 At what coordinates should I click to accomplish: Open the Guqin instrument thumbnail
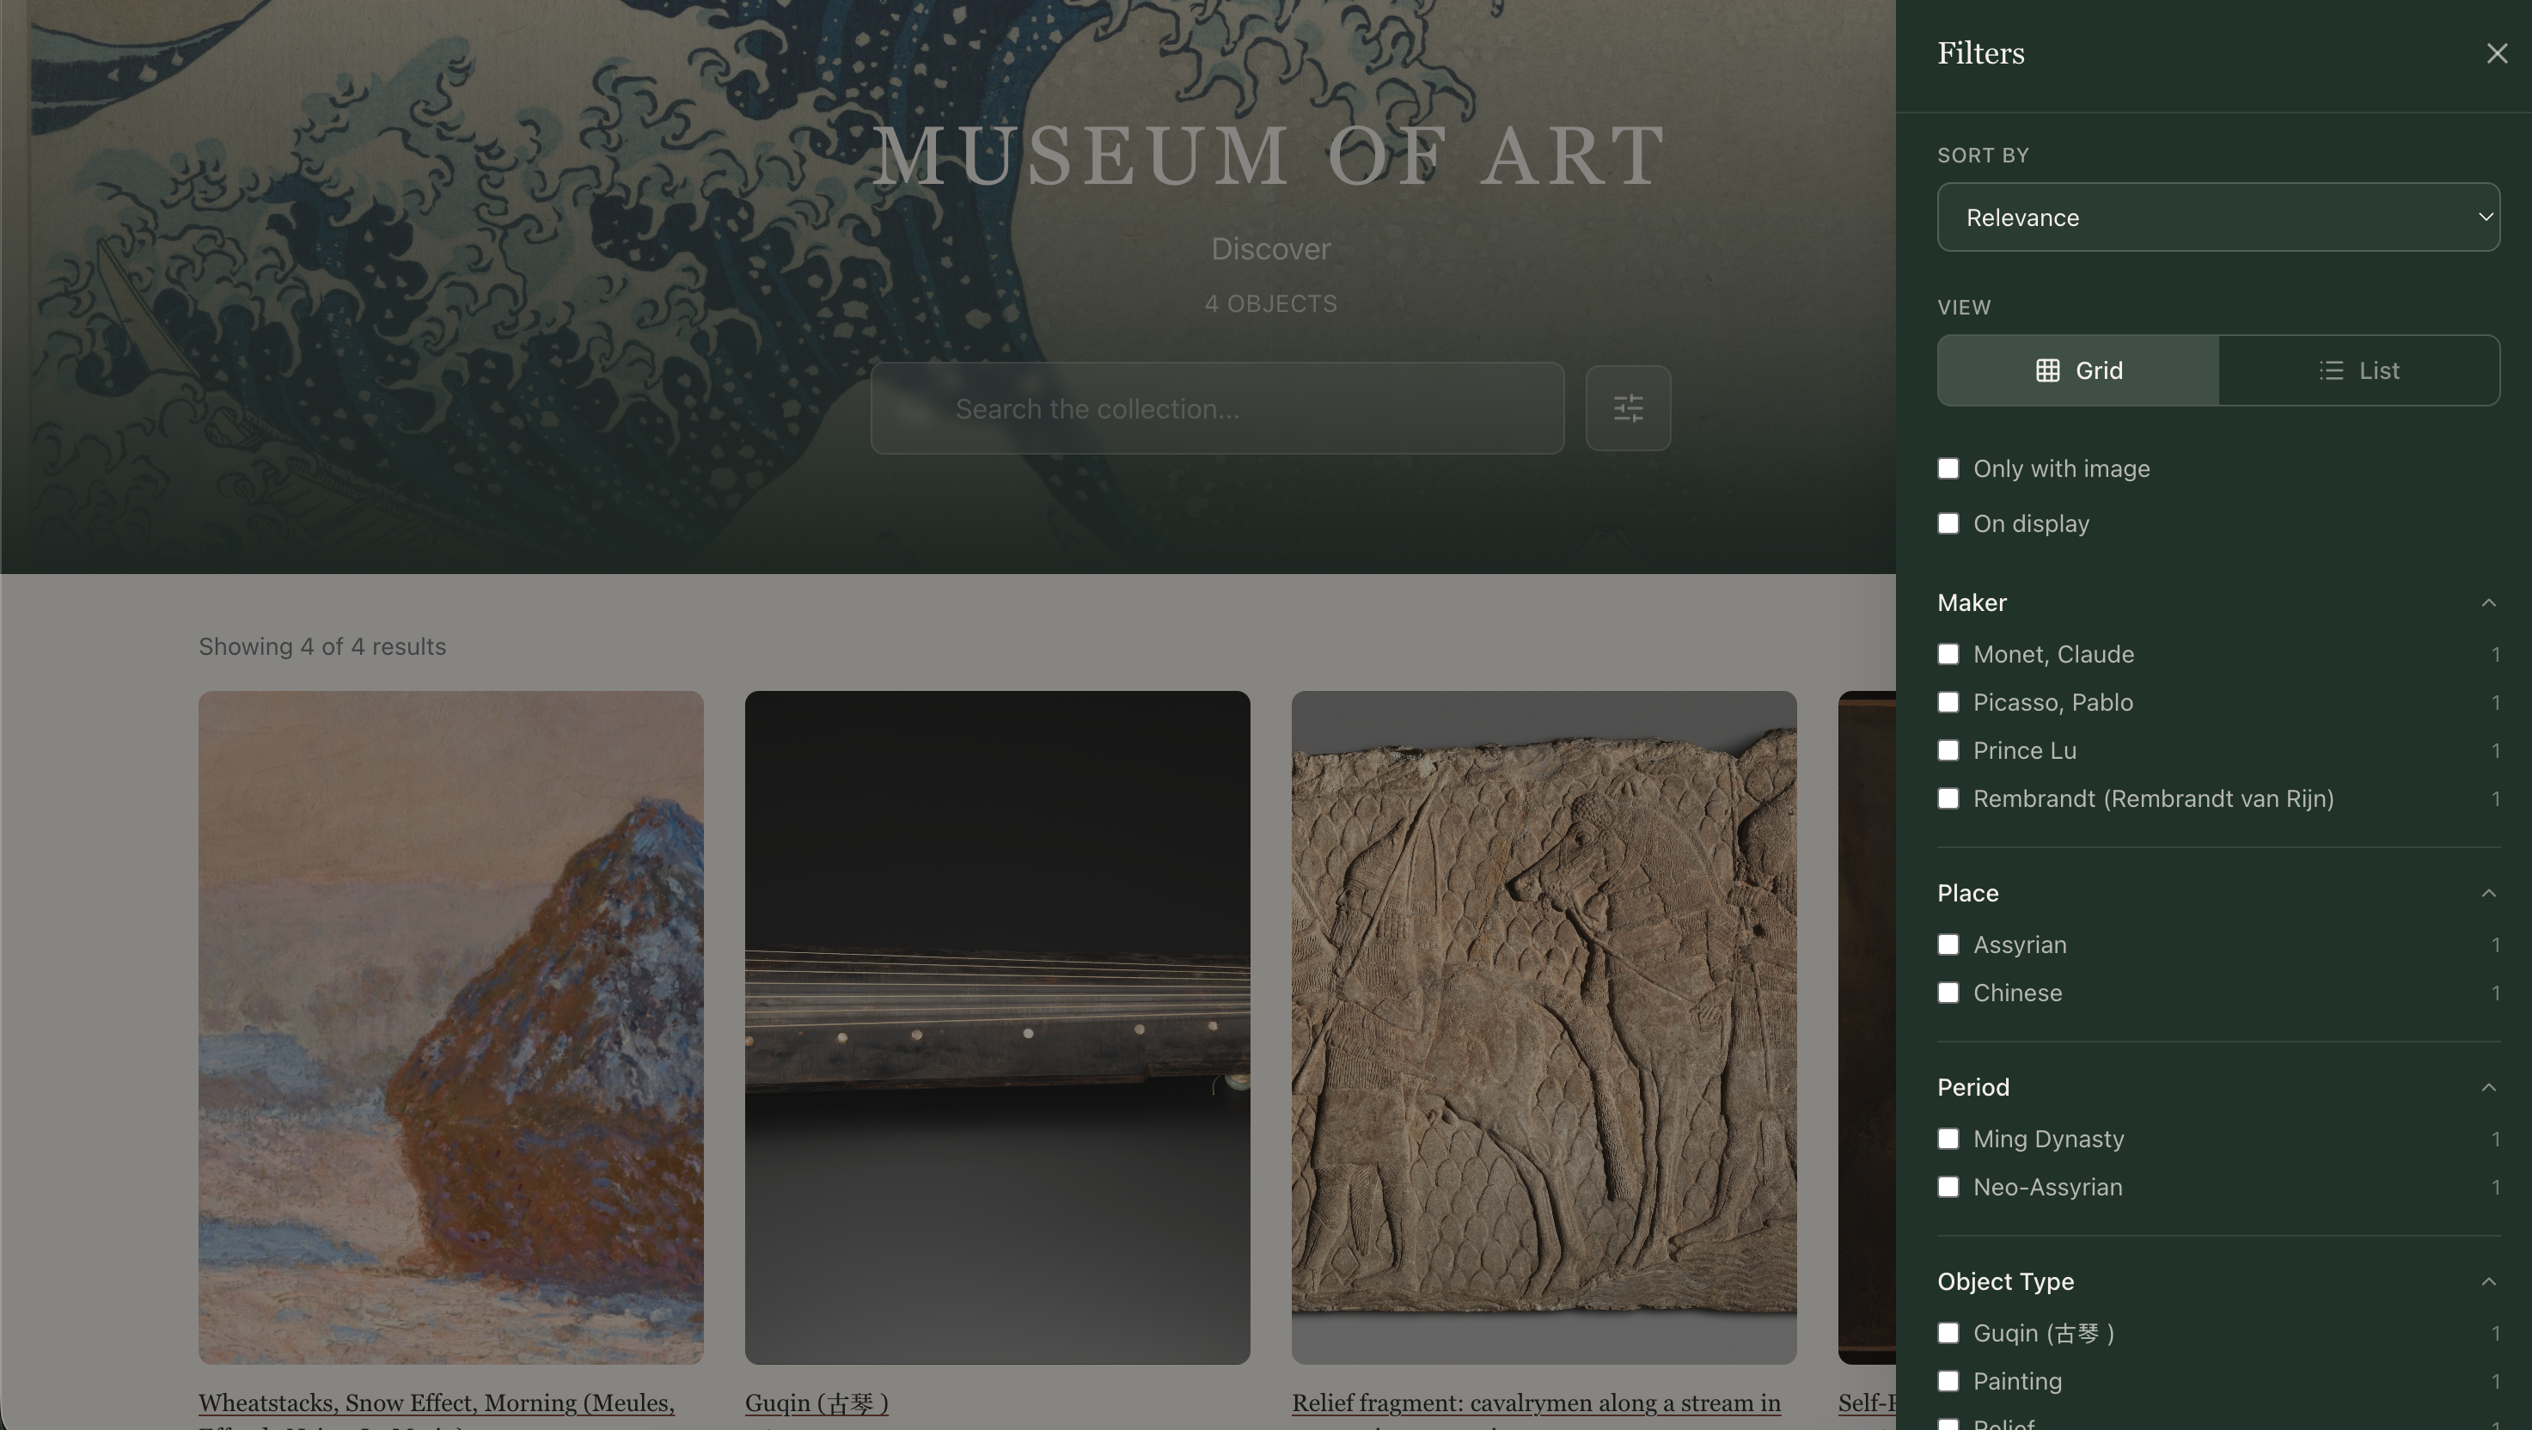[998, 1027]
